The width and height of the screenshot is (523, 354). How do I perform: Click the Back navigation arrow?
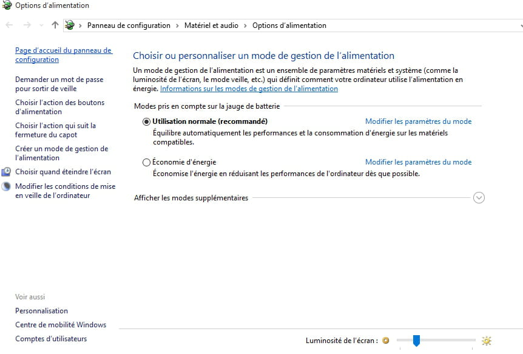[x=9, y=25]
